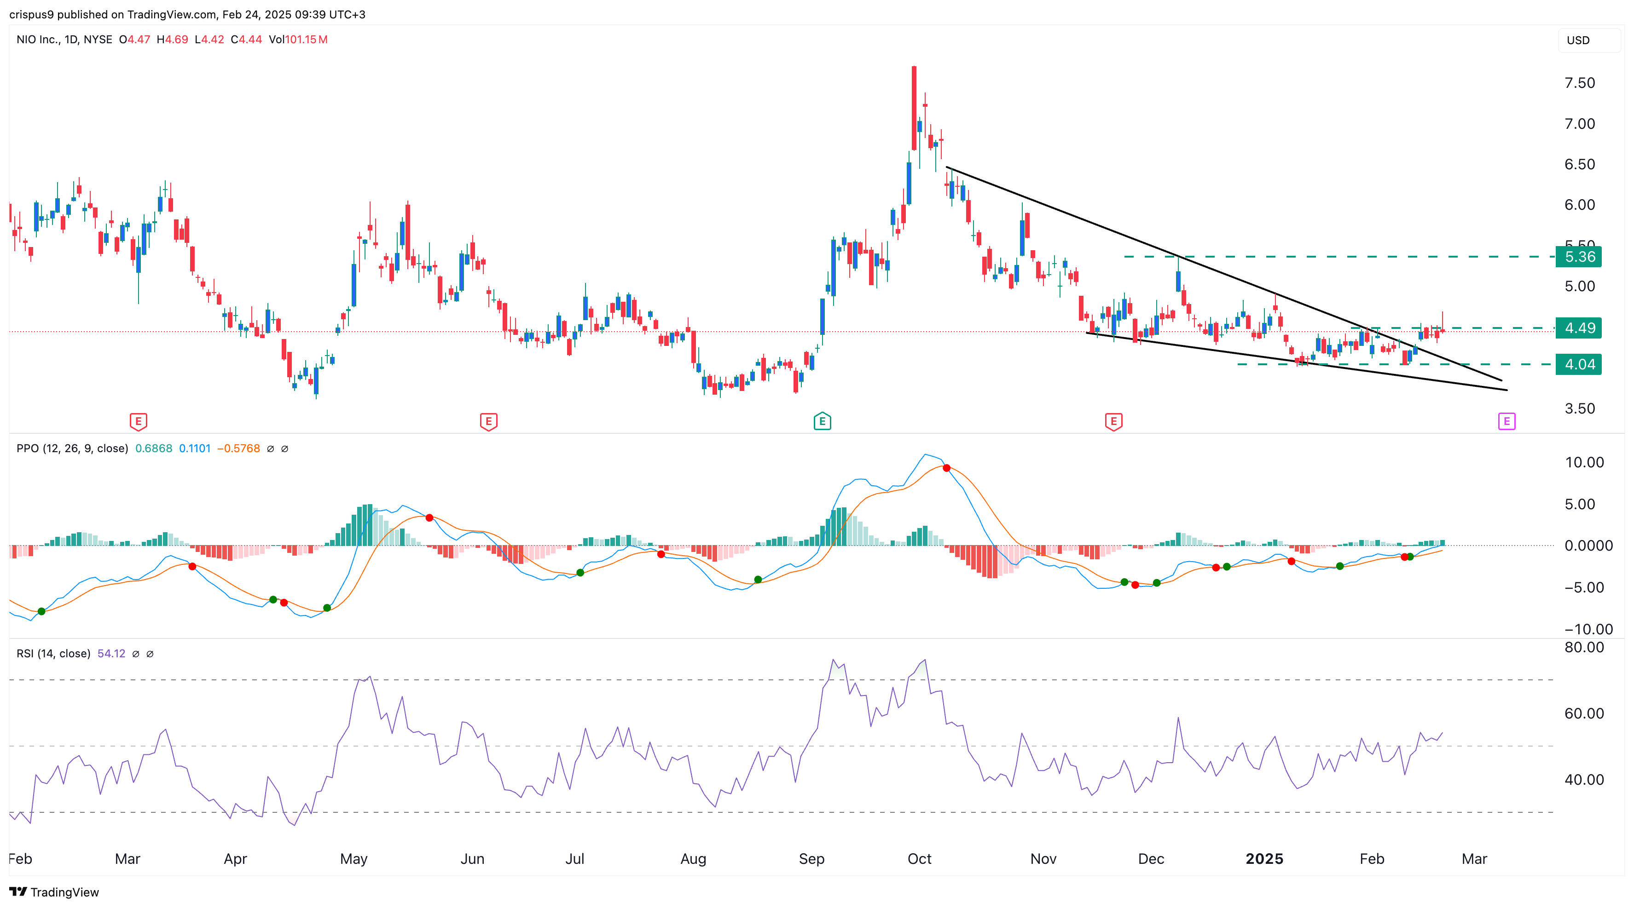The width and height of the screenshot is (1634, 908).
Task: Click the 2025 label on time axis
Action: [x=1264, y=858]
